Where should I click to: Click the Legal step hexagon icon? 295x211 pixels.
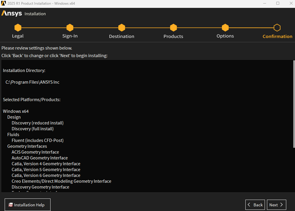[x=18, y=28]
